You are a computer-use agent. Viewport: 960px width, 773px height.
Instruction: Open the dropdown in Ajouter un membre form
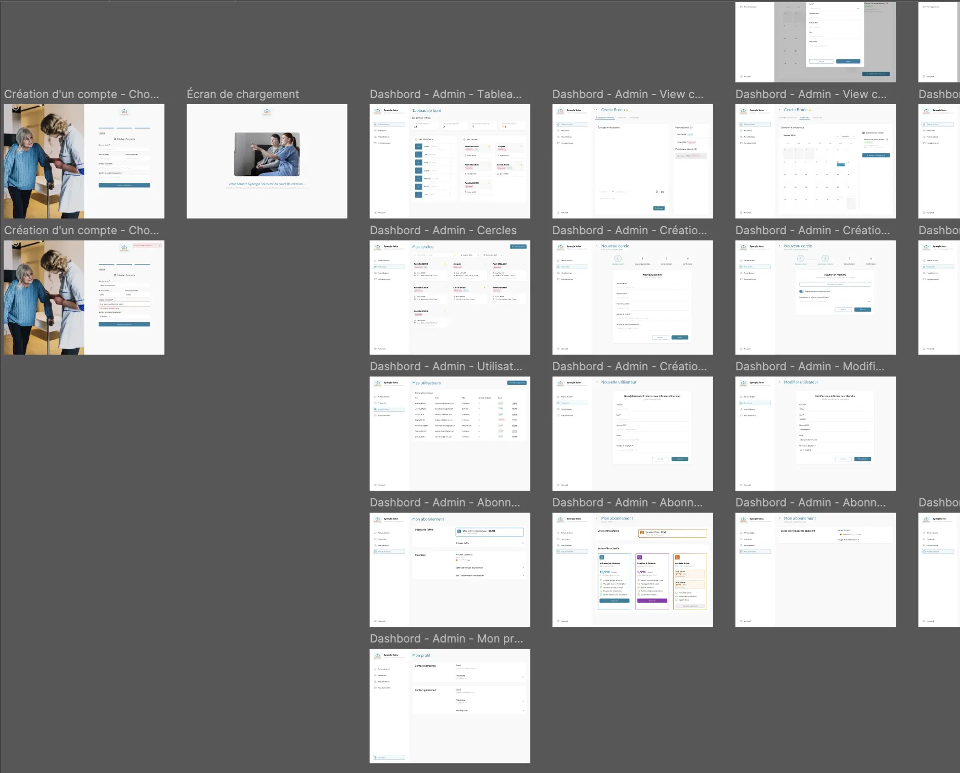869,302
